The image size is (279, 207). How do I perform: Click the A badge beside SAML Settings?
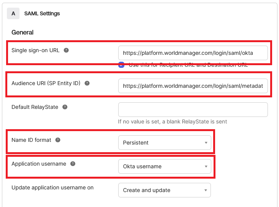click(13, 13)
